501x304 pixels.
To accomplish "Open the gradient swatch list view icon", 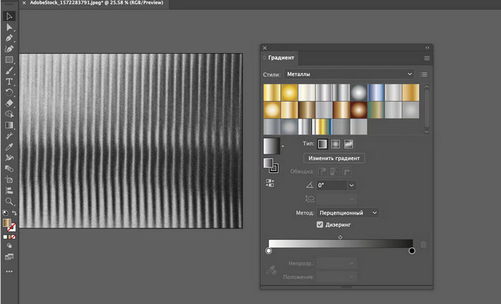I will click(424, 74).
